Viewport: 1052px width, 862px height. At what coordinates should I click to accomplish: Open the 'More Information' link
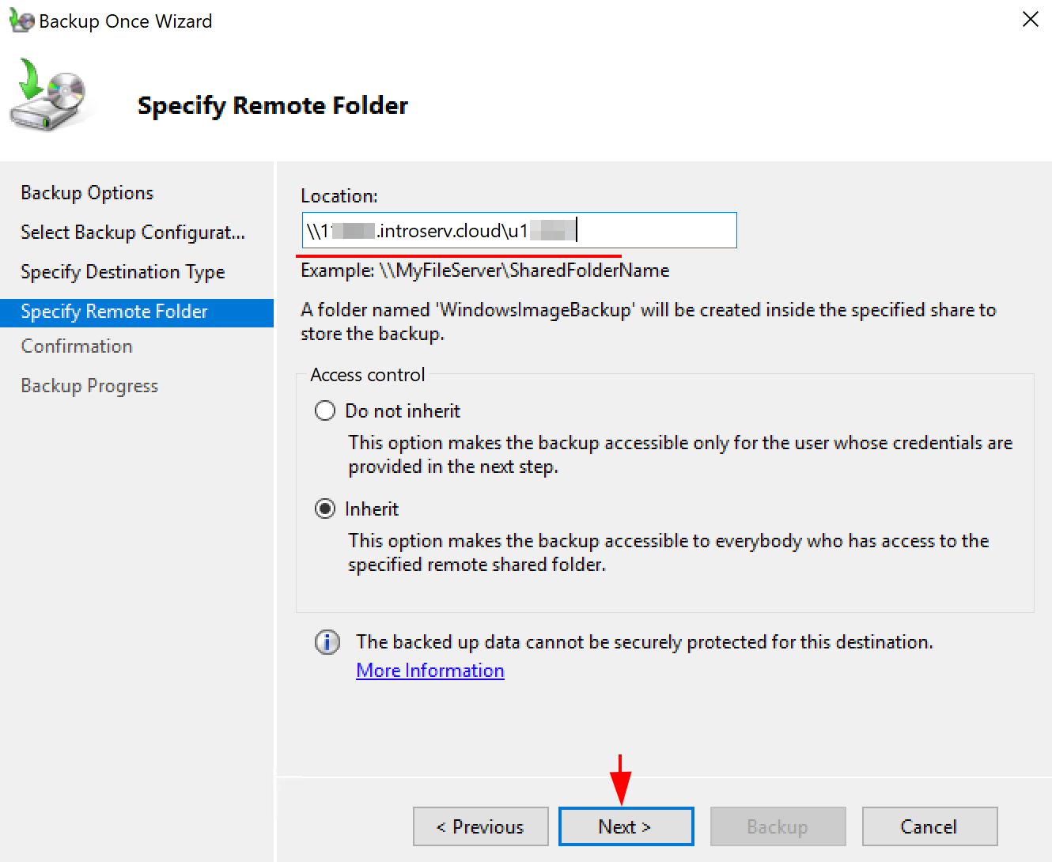(x=430, y=670)
